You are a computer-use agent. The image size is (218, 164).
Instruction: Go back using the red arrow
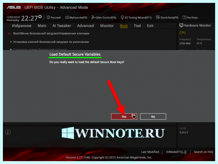point(9,34)
